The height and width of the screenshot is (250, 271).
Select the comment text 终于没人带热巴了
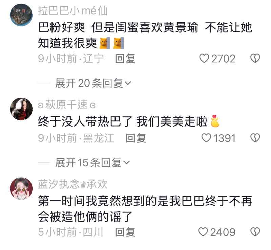click(x=85, y=121)
